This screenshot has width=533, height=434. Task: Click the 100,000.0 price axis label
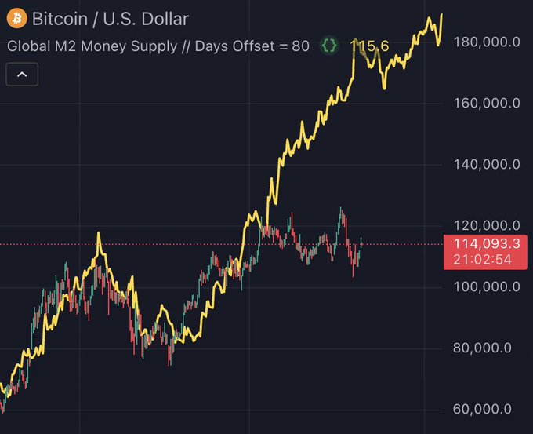(487, 286)
